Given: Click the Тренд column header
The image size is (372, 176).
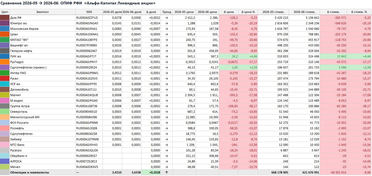Looking at the screenshot, I should [x=166, y=12].
